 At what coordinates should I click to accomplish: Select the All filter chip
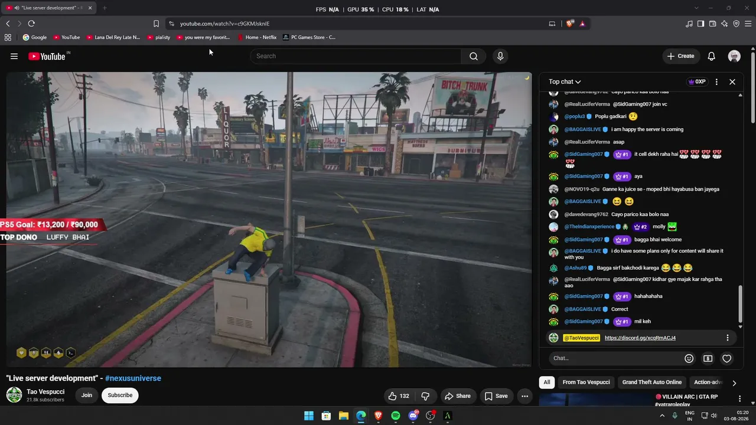547,382
